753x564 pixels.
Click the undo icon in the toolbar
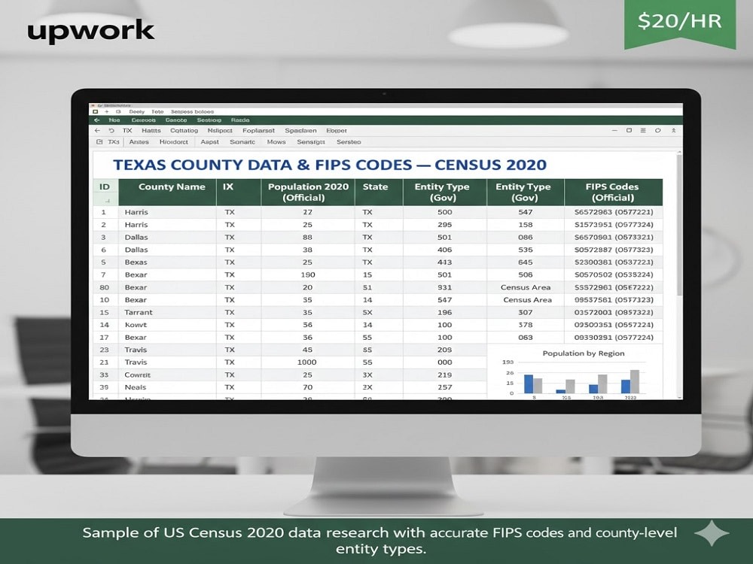pyautogui.click(x=111, y=130)
